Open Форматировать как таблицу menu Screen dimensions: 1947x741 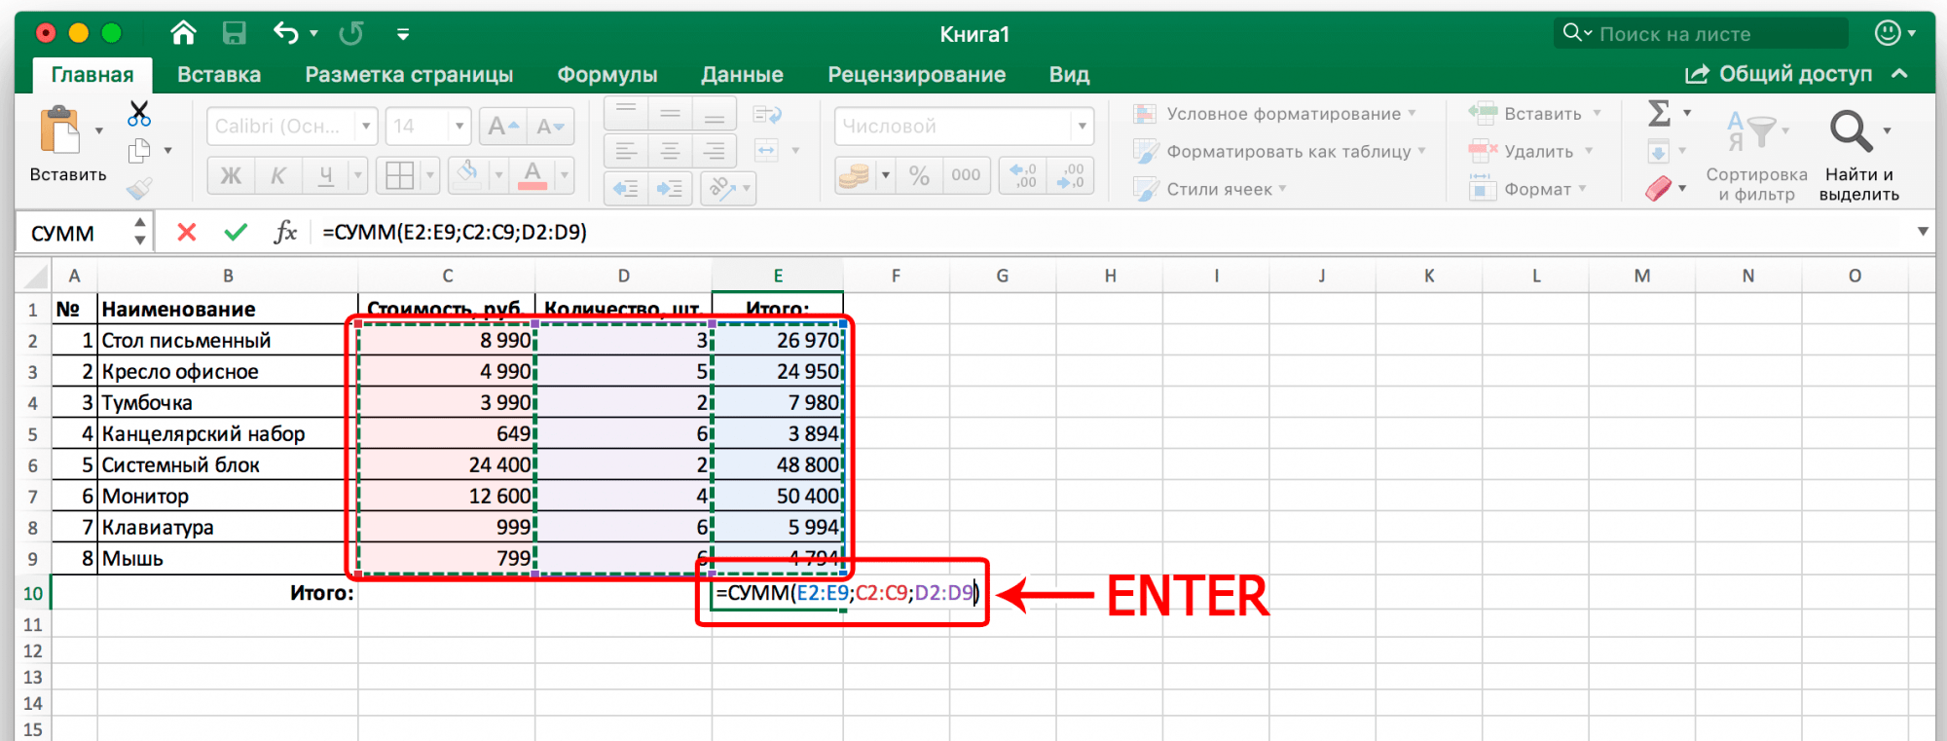click(x=1279, y=151)
